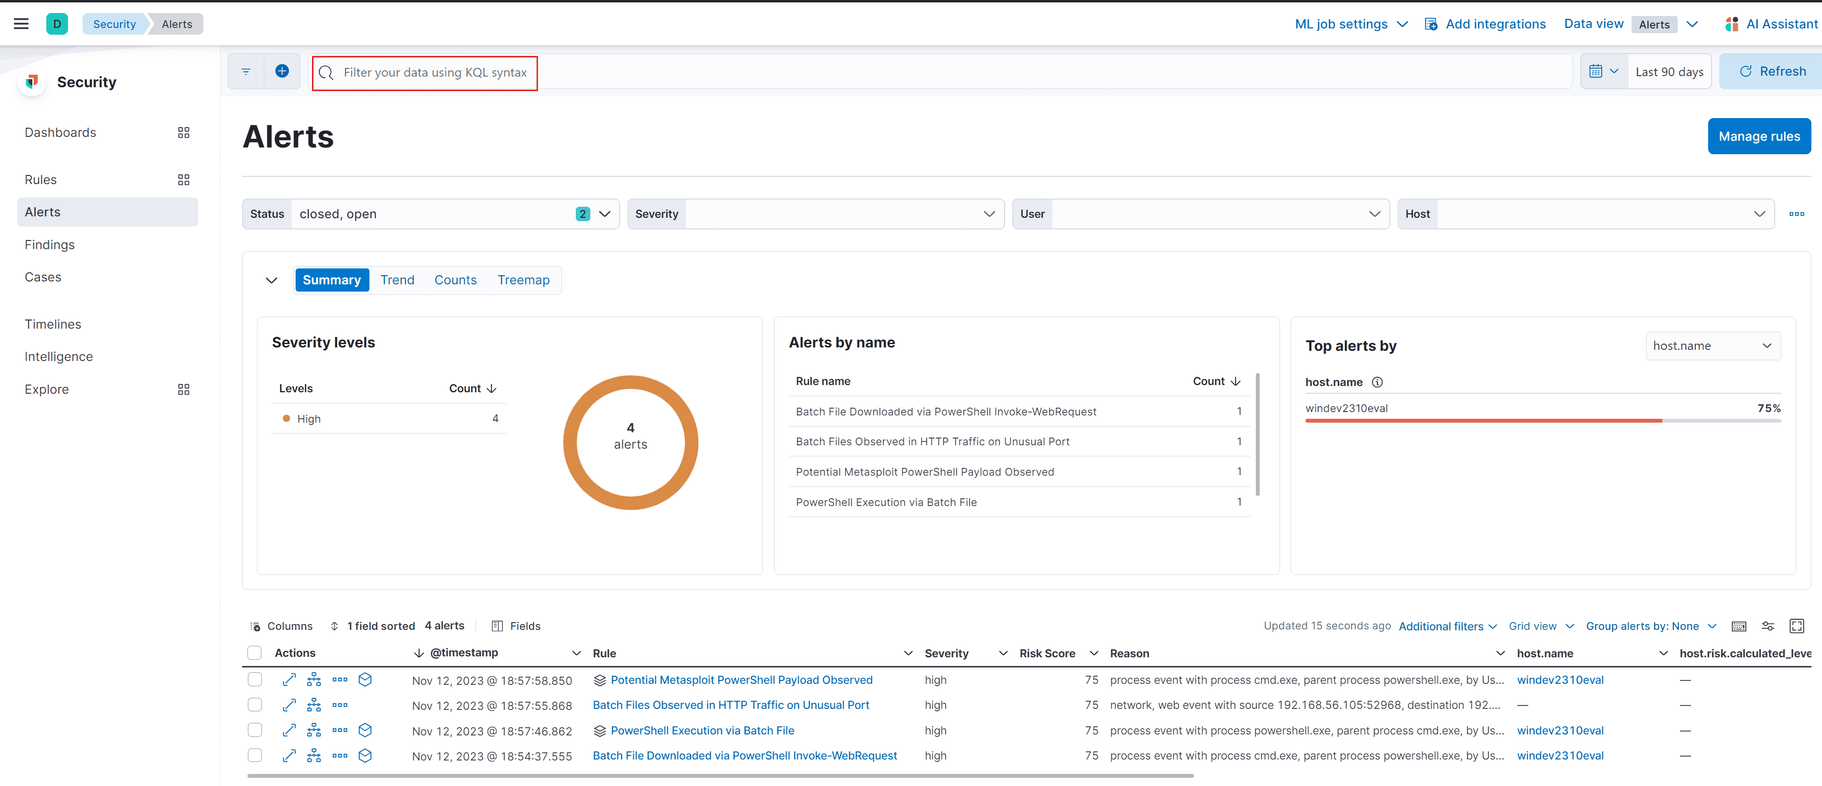
Task: Enter full screen mode for alerts table
Action: point(1796,626)
